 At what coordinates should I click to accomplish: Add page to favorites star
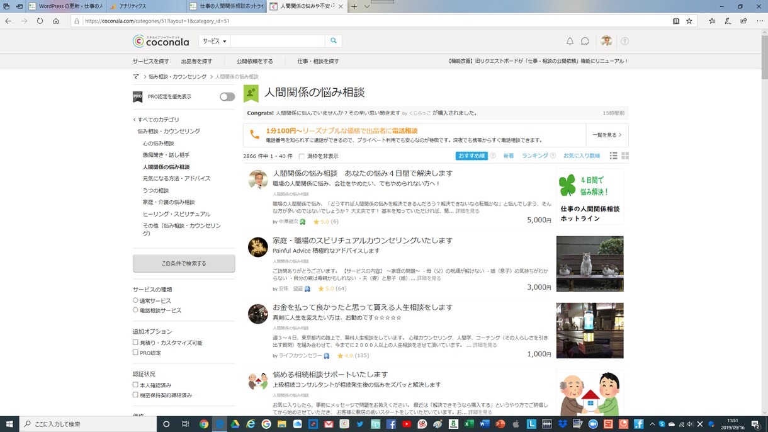tap(689, 21)
